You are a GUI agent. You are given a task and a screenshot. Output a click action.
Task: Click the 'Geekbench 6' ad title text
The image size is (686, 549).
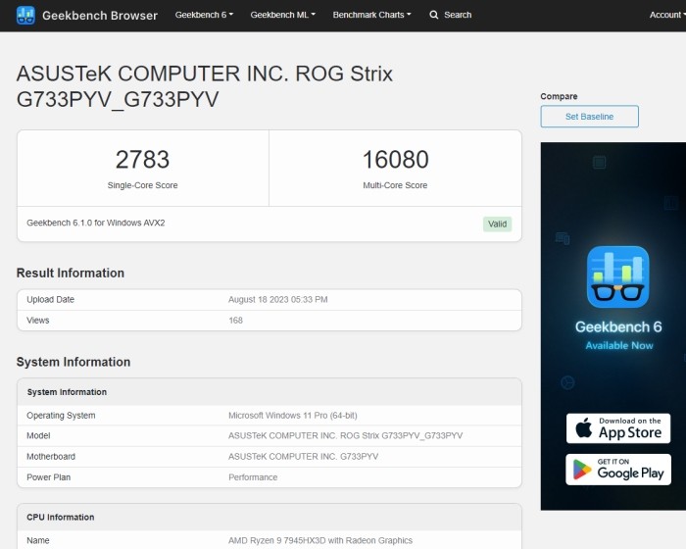[x=618, y=327]
